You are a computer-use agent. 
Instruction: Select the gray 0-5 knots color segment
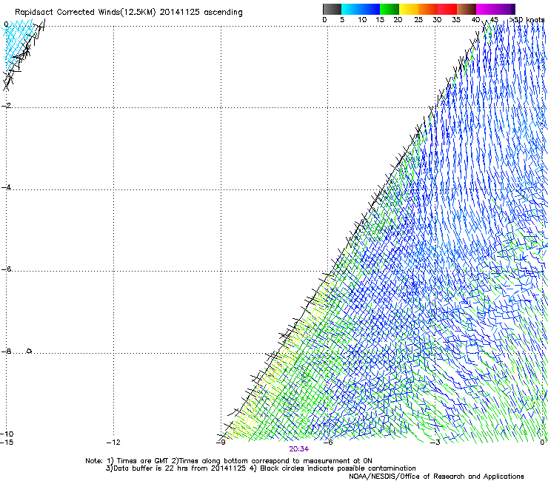(332, 9)
